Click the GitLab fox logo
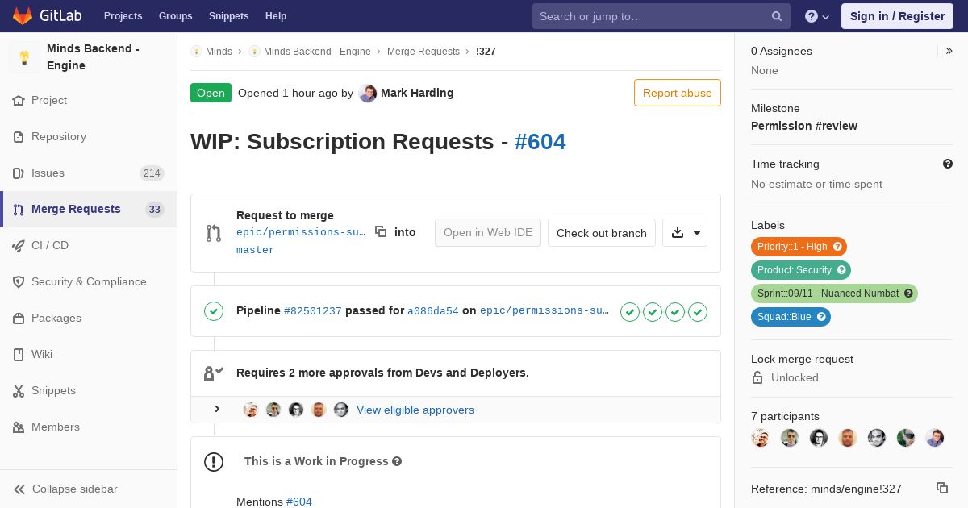This screenshot has width=968, height=508. [23, 15]
